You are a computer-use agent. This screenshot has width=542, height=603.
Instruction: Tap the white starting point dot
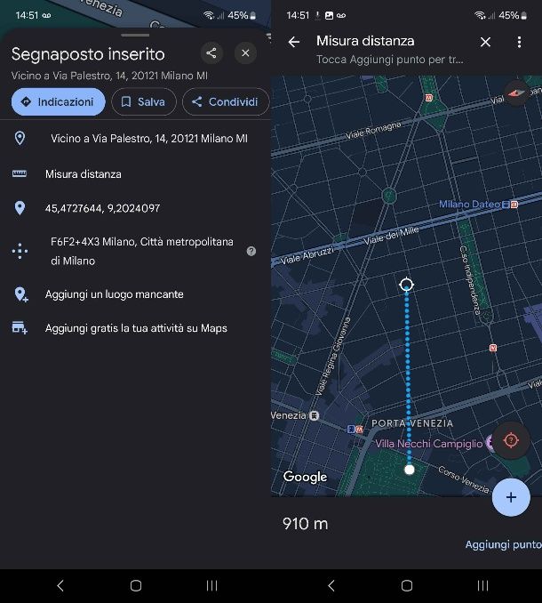coord(410,470)
